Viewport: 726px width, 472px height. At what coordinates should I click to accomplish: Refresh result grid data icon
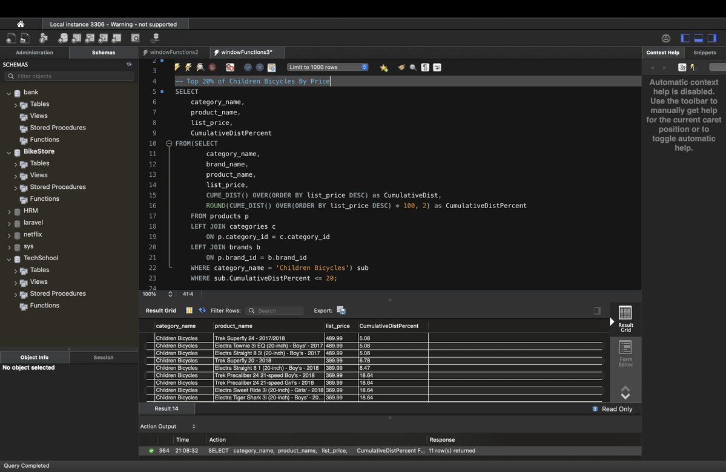coord(202,310)
